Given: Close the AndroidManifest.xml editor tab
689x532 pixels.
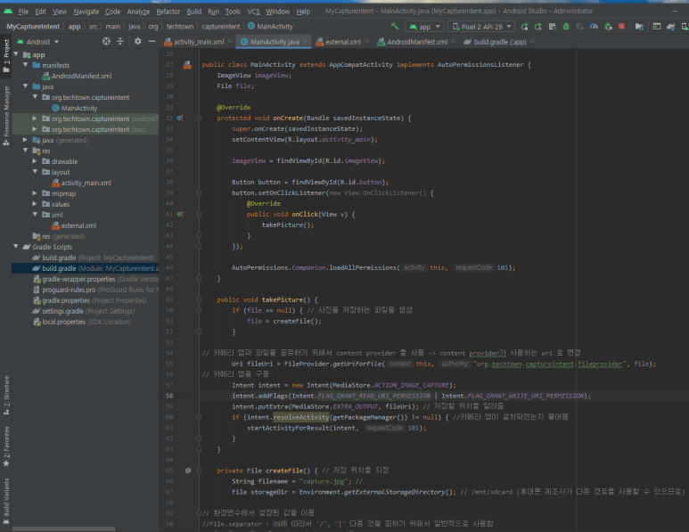Looking at the screenshot, I should pos(454,42).
